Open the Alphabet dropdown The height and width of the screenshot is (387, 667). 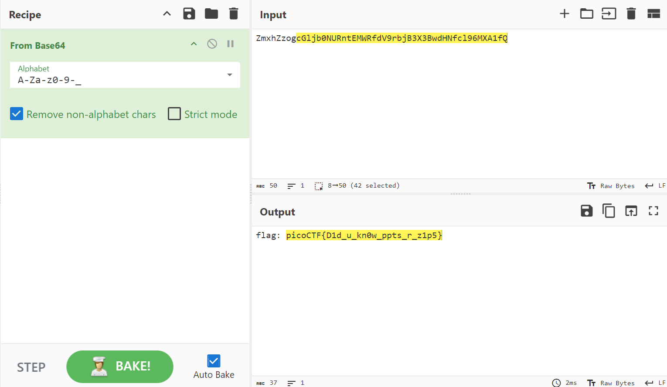point(229,75)
